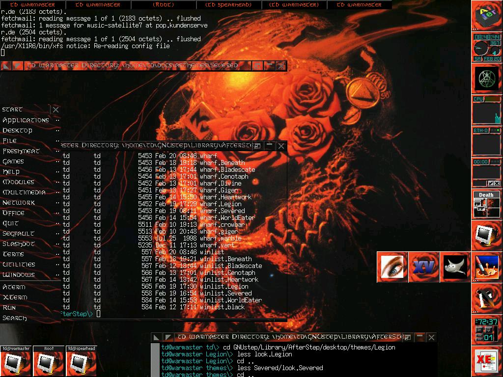Click the eye icon in the wharf

click(x=392, y=267)
